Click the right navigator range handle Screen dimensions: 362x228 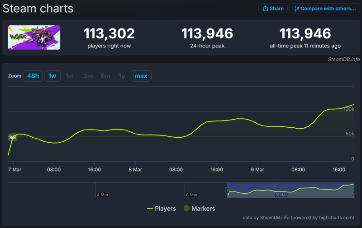353,190
